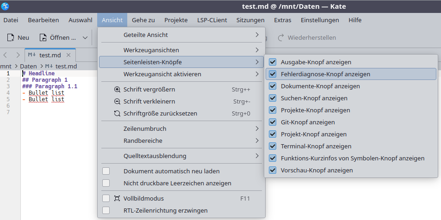Click test.md in the breadcrumb path
Viewport: 441px width, 220px height.
click(66, 66)
